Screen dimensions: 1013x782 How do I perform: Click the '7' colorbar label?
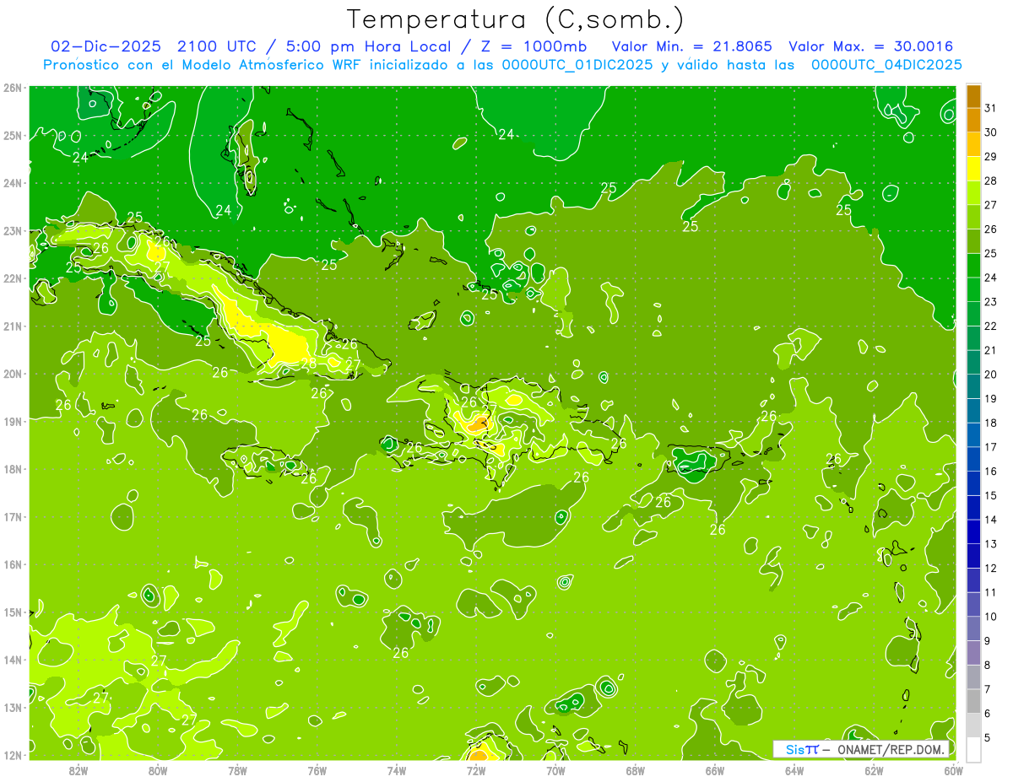[x=988, y=689]
